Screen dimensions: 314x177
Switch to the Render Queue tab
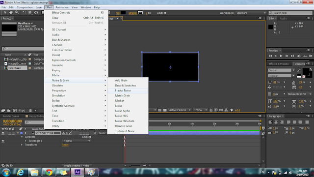[11, 116]
